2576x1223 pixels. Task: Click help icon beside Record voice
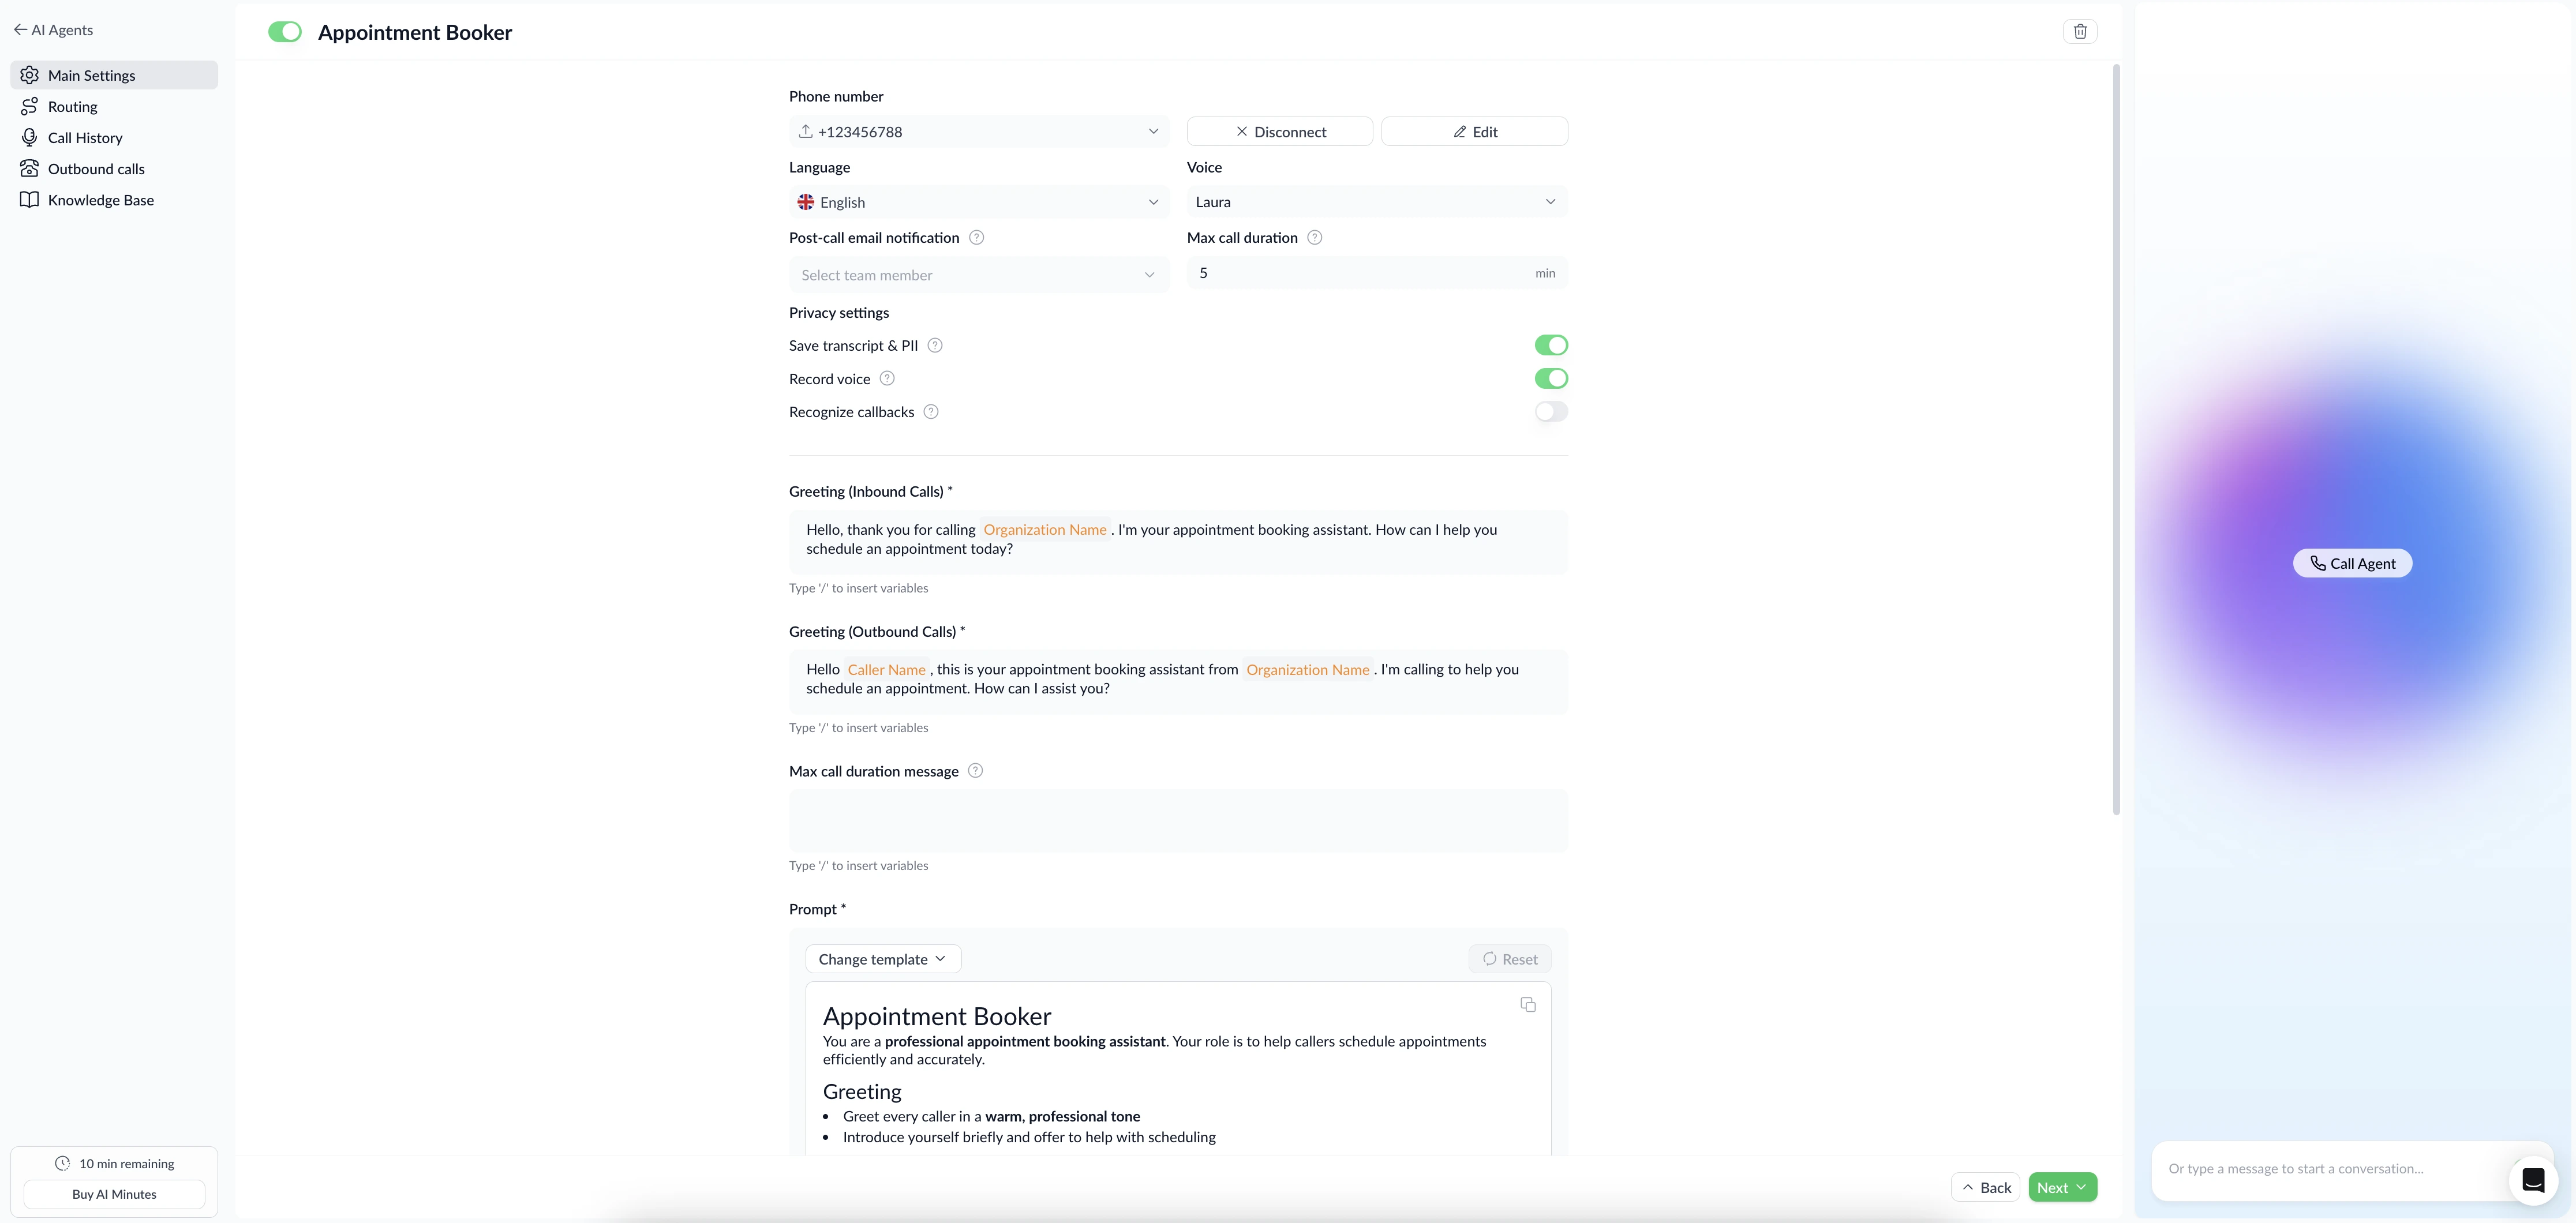(x=886, y=379)
